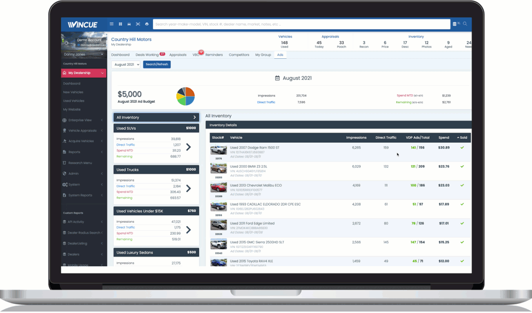Viewport: 532px width, 313px height.
Task: Click the Dealer Radius Search database icon
Action: (65, 233)
